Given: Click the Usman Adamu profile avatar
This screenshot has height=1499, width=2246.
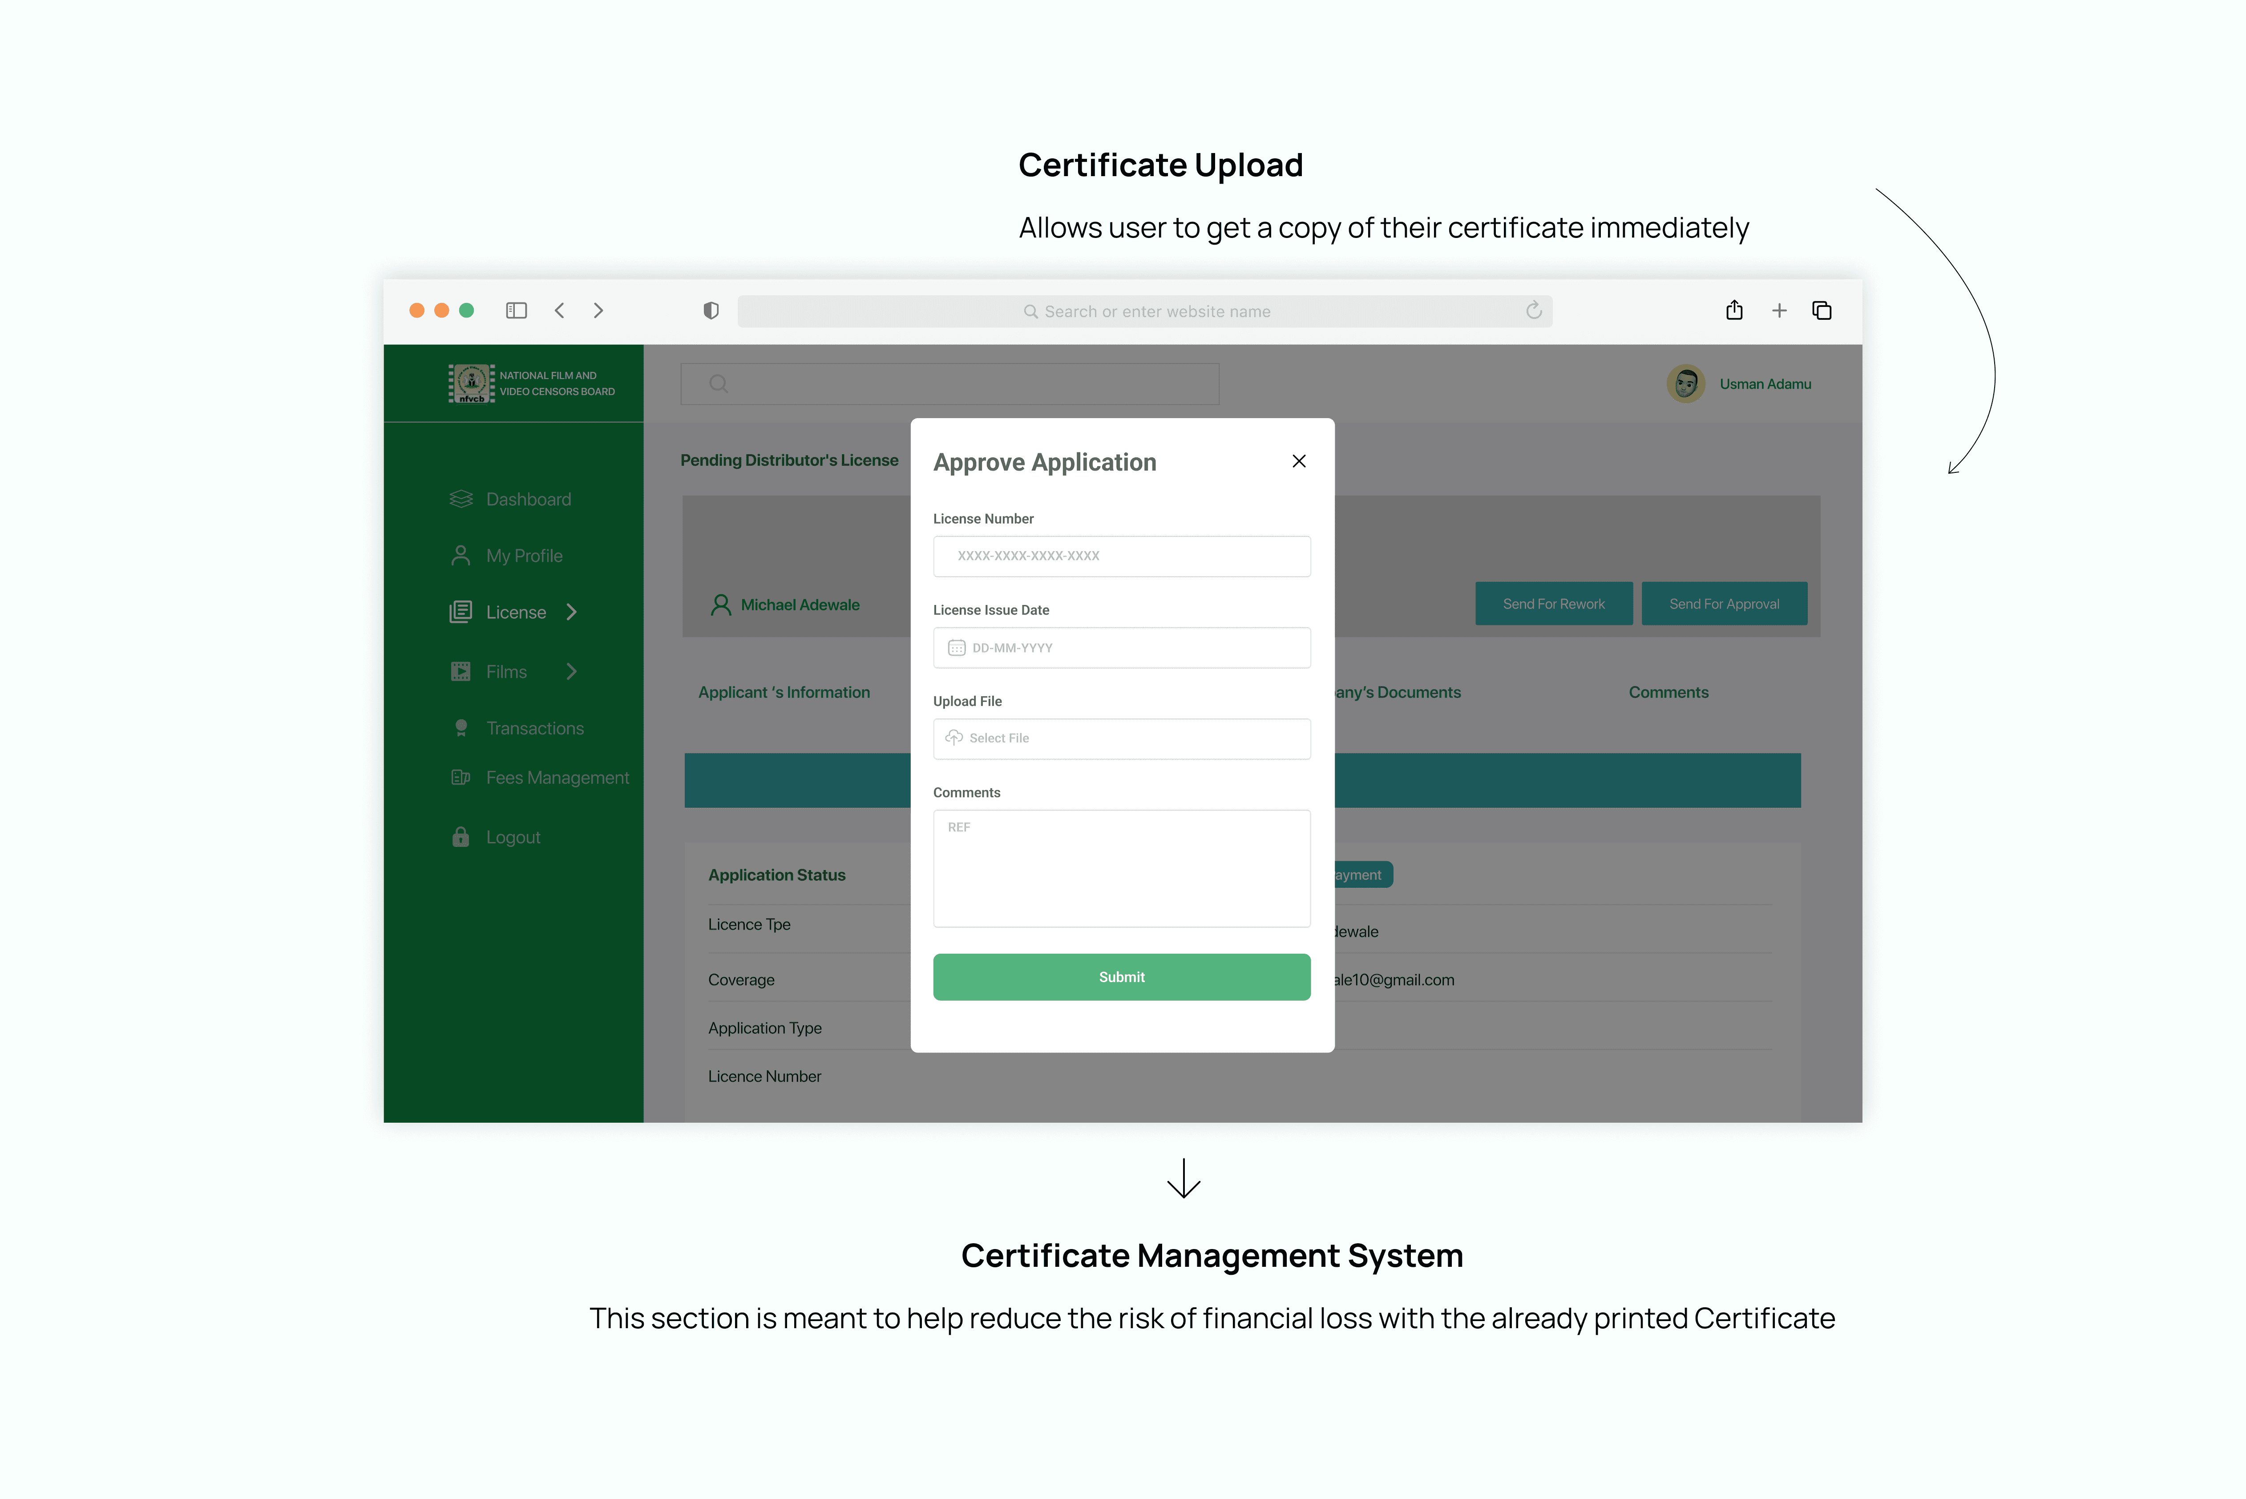Looking at the screenshot, I should pyautogui.click(x=1685, y=383).
